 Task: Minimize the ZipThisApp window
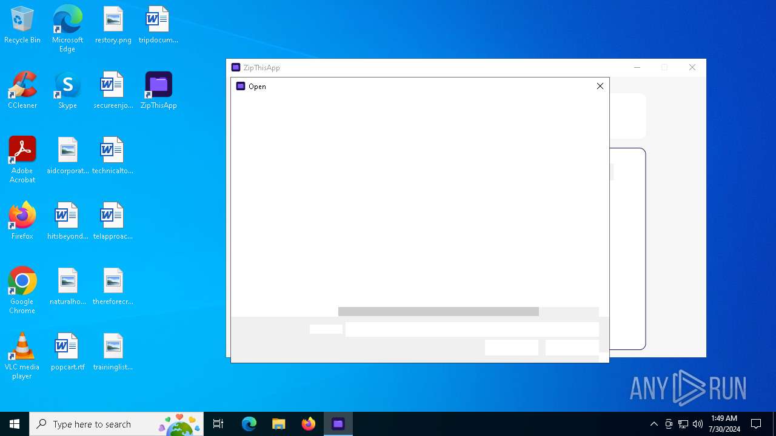(637, 67)
